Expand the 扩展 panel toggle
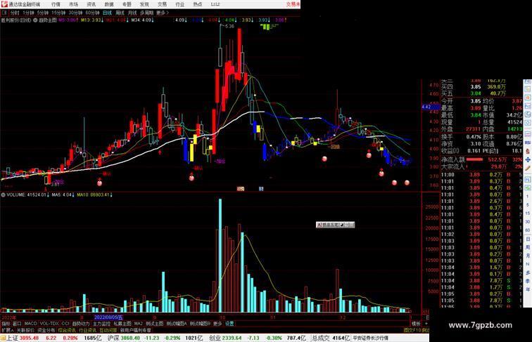The image size is (532, 342). 7,330
